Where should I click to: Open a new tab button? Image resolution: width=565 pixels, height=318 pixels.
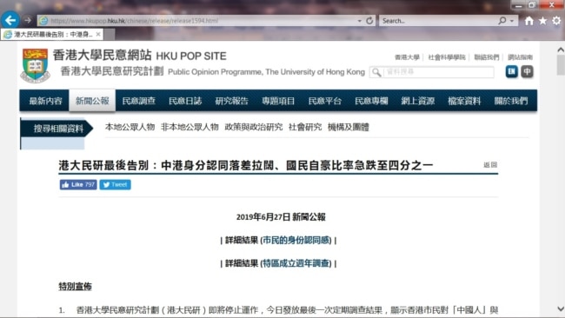pos(110,35)
